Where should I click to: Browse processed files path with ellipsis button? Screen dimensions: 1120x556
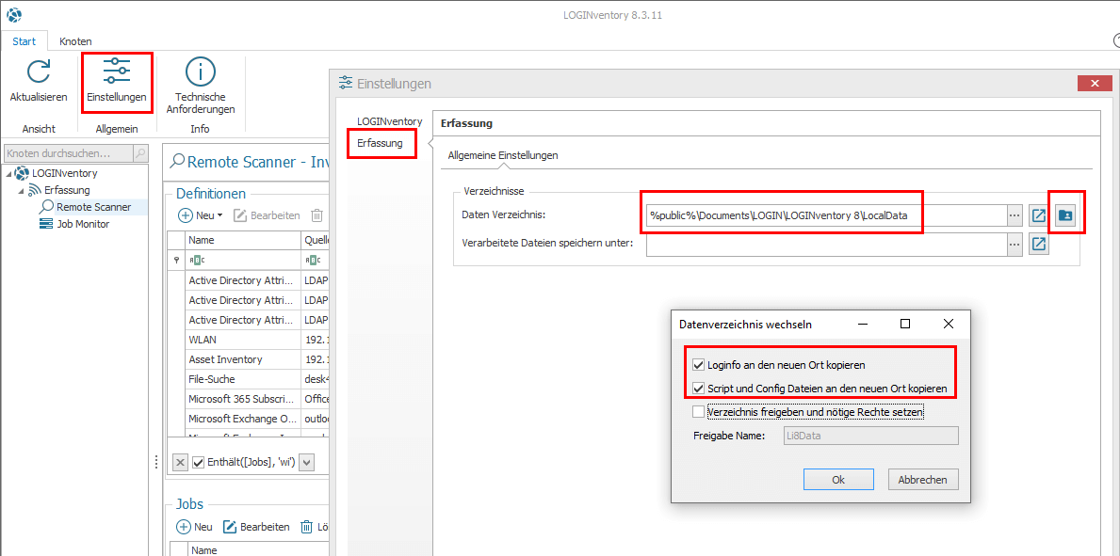[x=1014, y=245]
